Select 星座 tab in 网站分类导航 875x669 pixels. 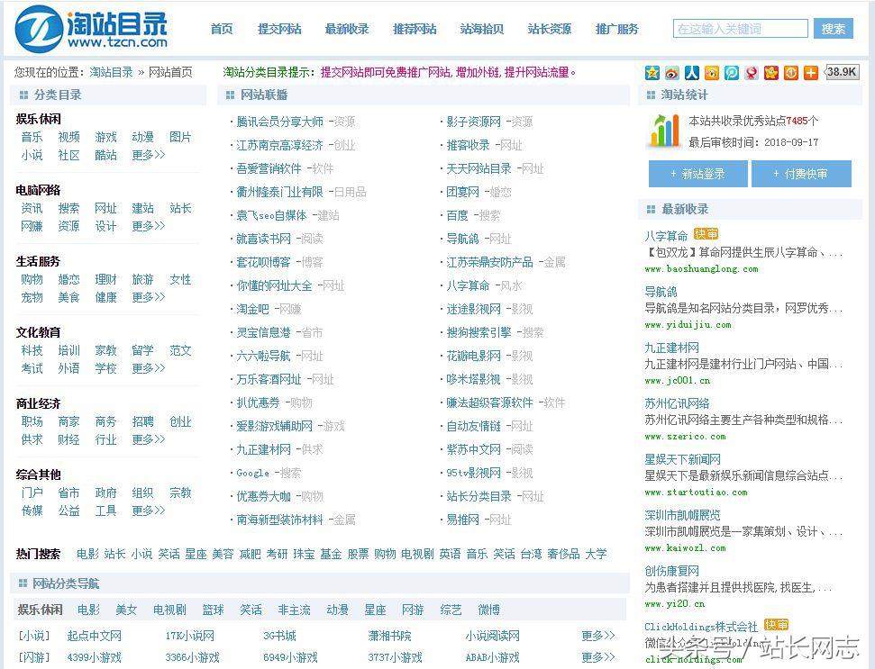pyautogui.click(x=375, y=610)
